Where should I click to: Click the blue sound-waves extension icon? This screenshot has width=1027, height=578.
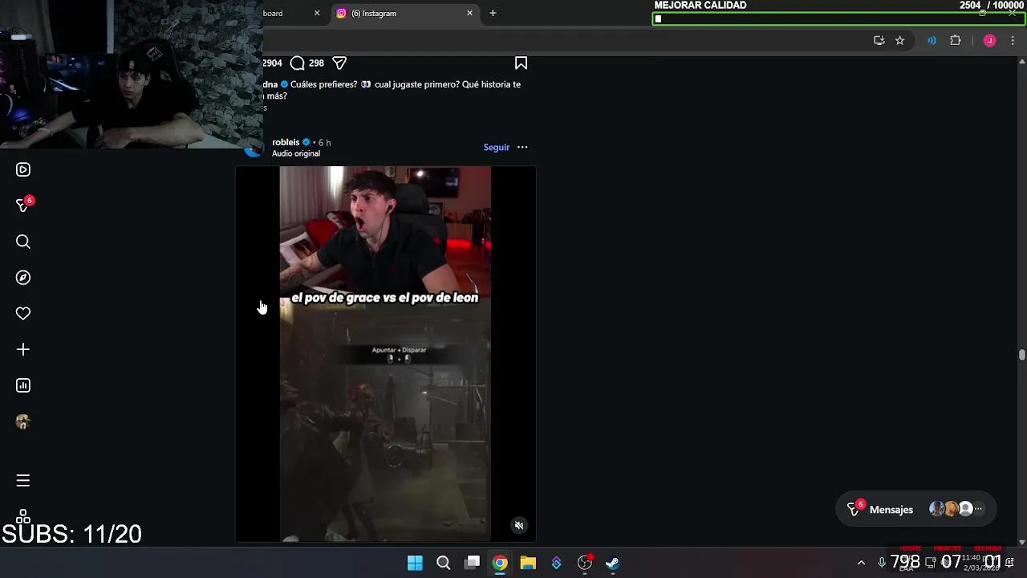932,40
